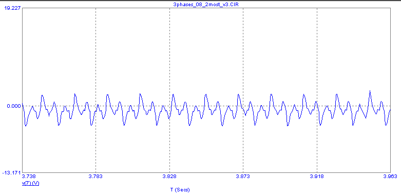Click the 3.783 time axis label
This screenshot has height=195, width=401.
click(x=96, y=177)
